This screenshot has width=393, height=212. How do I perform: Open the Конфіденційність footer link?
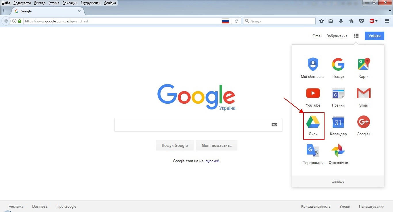tap(316, 206)
